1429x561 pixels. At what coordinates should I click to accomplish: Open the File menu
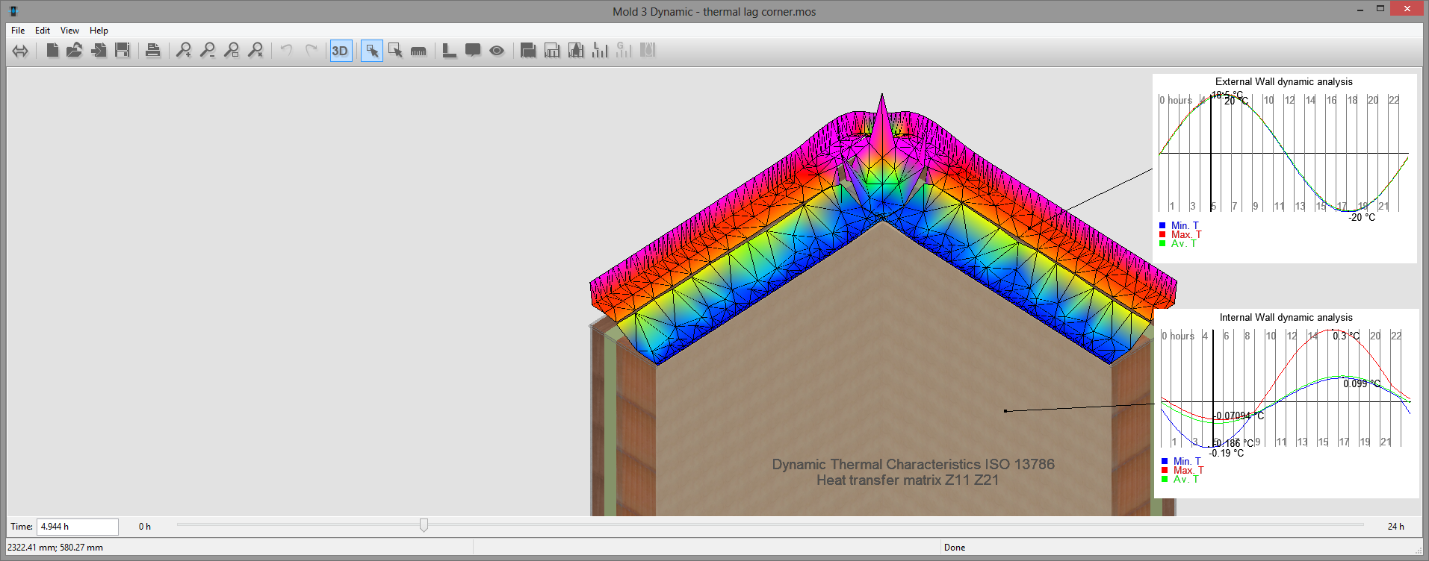pyautogui.click(x=18, y=31)
